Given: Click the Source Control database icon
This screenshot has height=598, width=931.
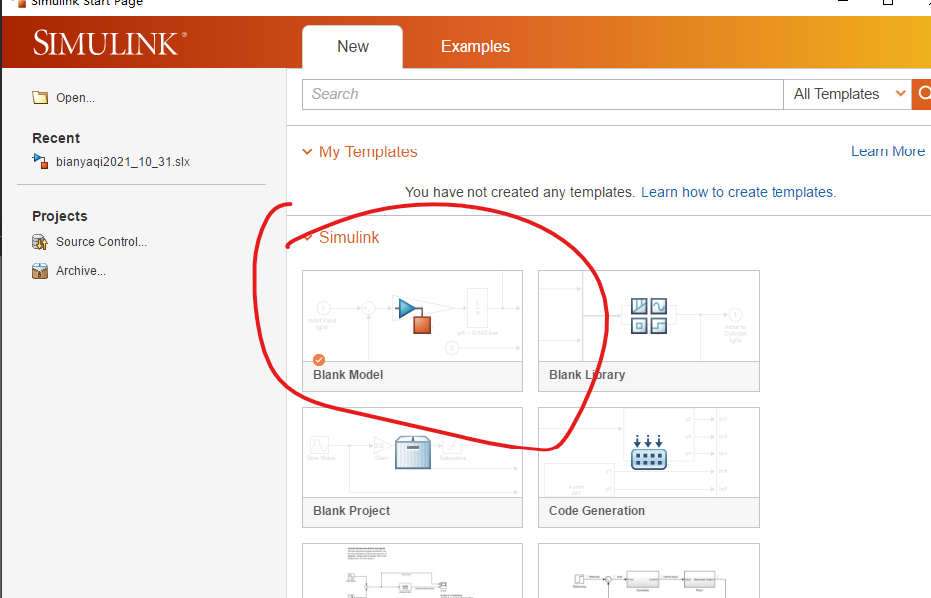Looking at the screenshot, I should (x=40, y=242).
